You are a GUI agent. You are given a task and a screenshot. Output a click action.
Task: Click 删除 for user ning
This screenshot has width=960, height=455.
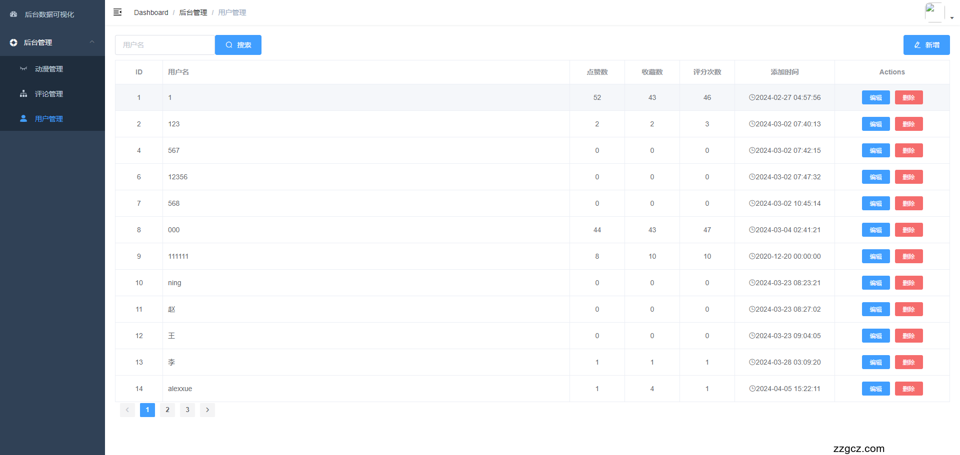coord(908,283)
